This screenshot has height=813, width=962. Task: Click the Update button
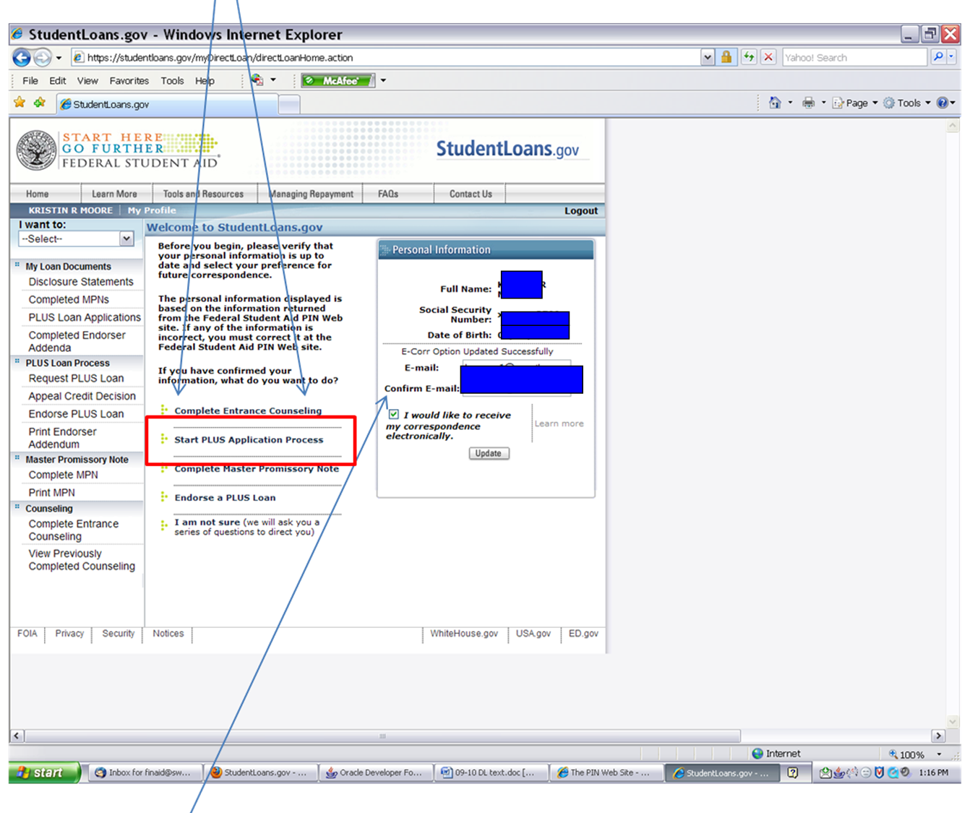click(489, 453)
